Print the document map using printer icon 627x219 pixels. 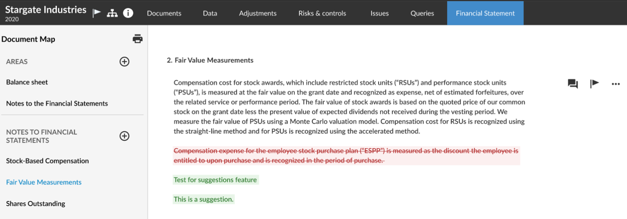pyautogui.click(x=138, y=39)
